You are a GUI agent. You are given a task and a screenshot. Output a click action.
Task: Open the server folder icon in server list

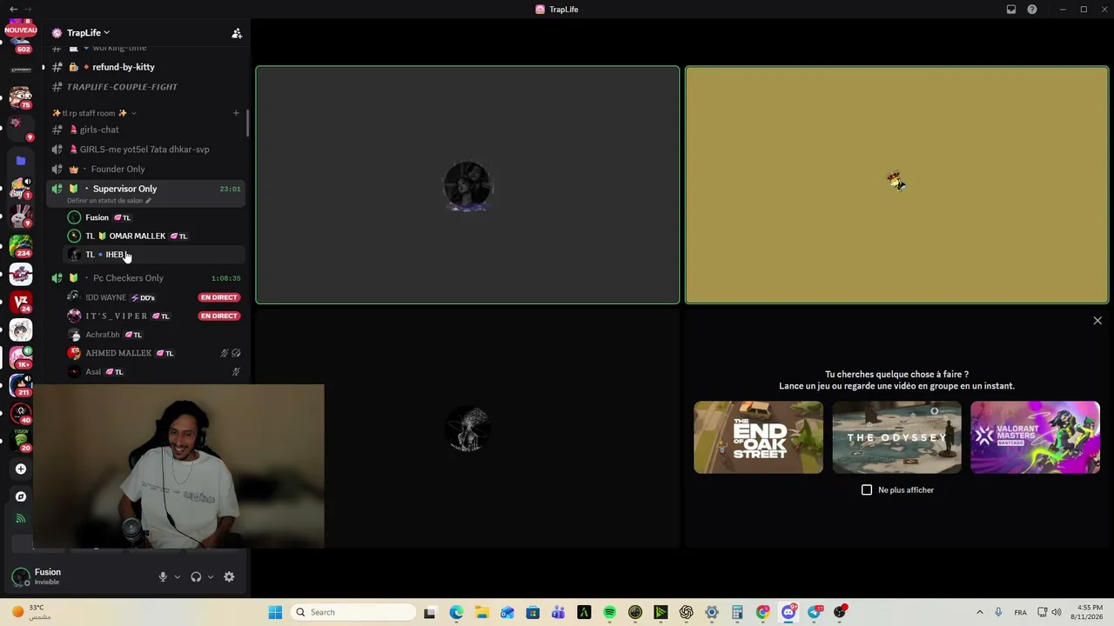(21, 161)
